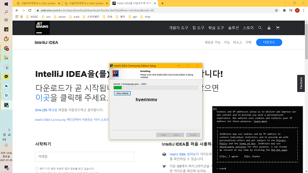Open the swu bookmark folder
This screenshot has height=173, width=308.
point(46,17)
